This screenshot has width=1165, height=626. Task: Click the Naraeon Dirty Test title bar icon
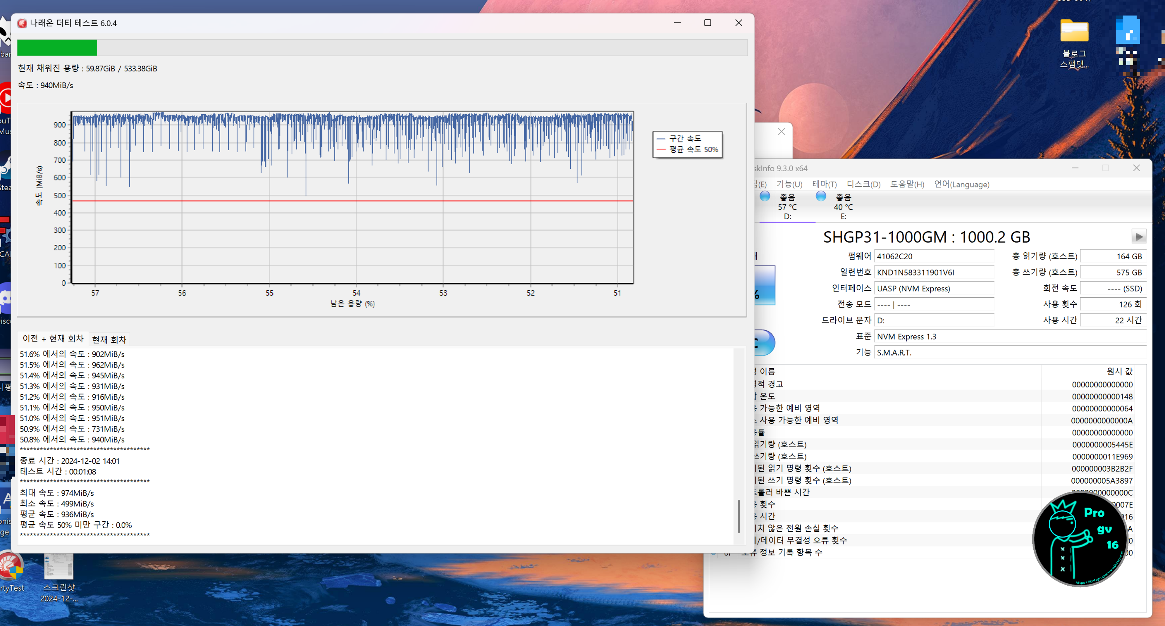22,23
